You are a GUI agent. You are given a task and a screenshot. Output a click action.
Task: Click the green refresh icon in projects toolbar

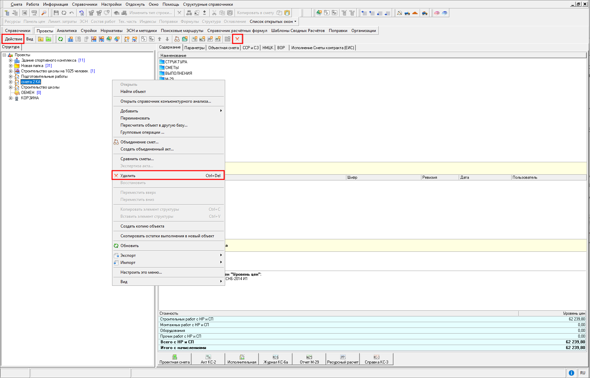[61, 39]
